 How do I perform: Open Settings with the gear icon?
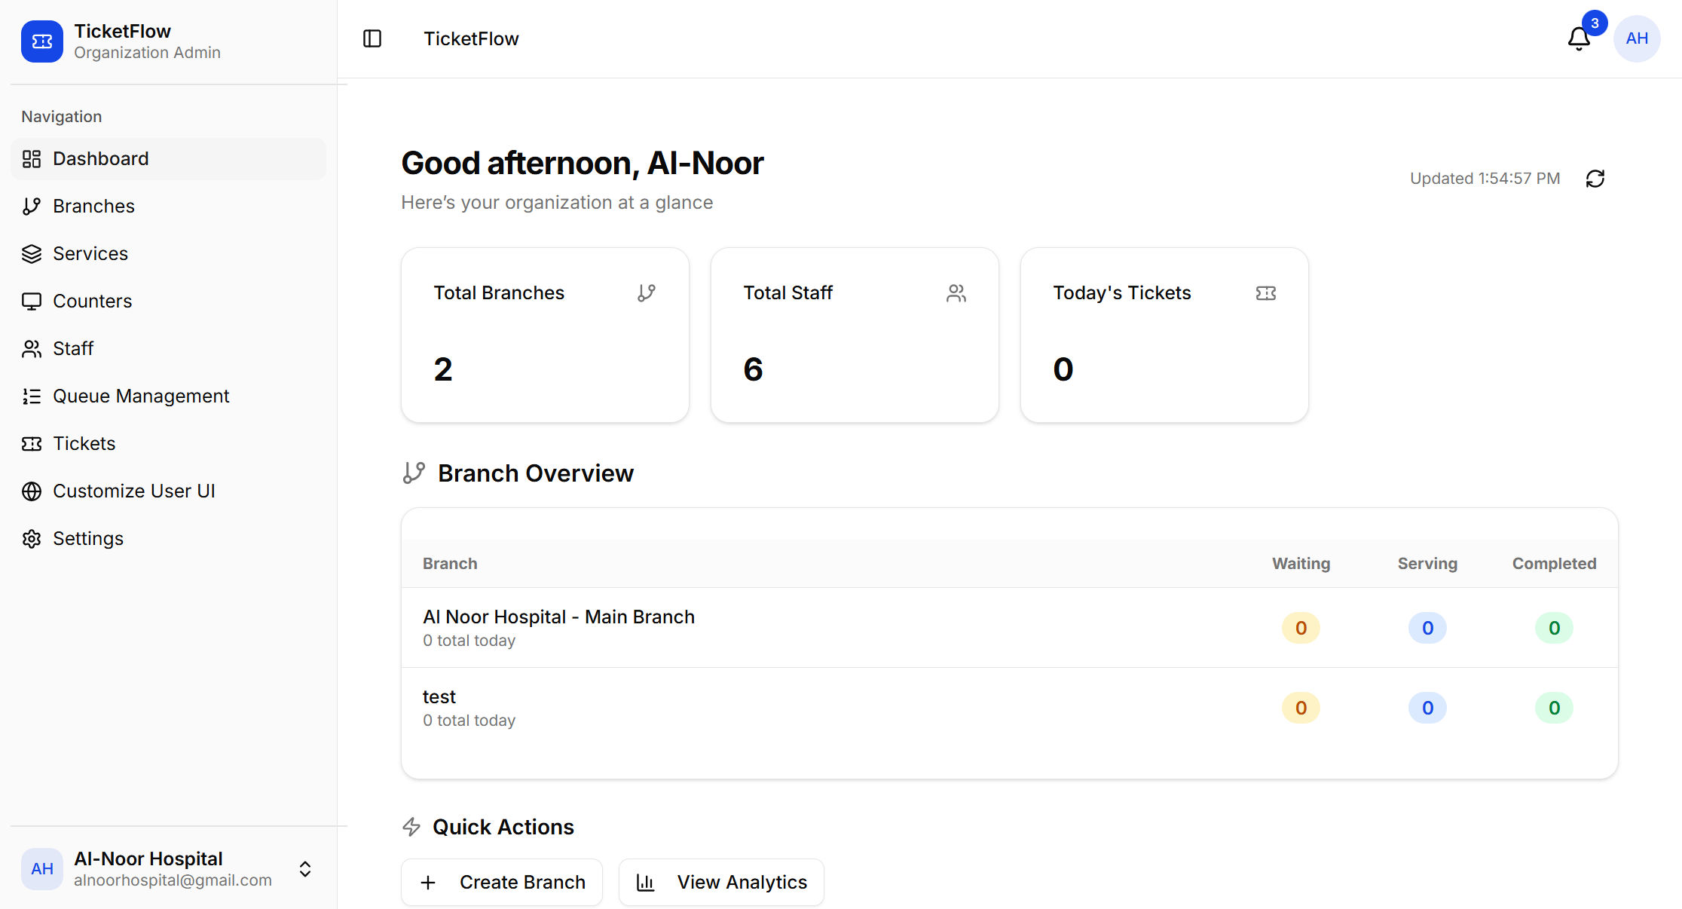click(x=31, y=538)
